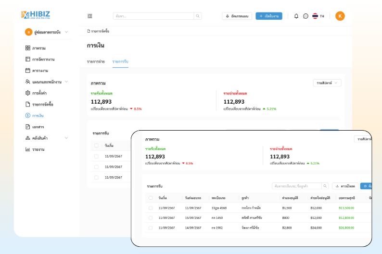382x254 pixels.
Task: Tick the select-all checkbox in the enlarged table header
Action: (151, 197)
